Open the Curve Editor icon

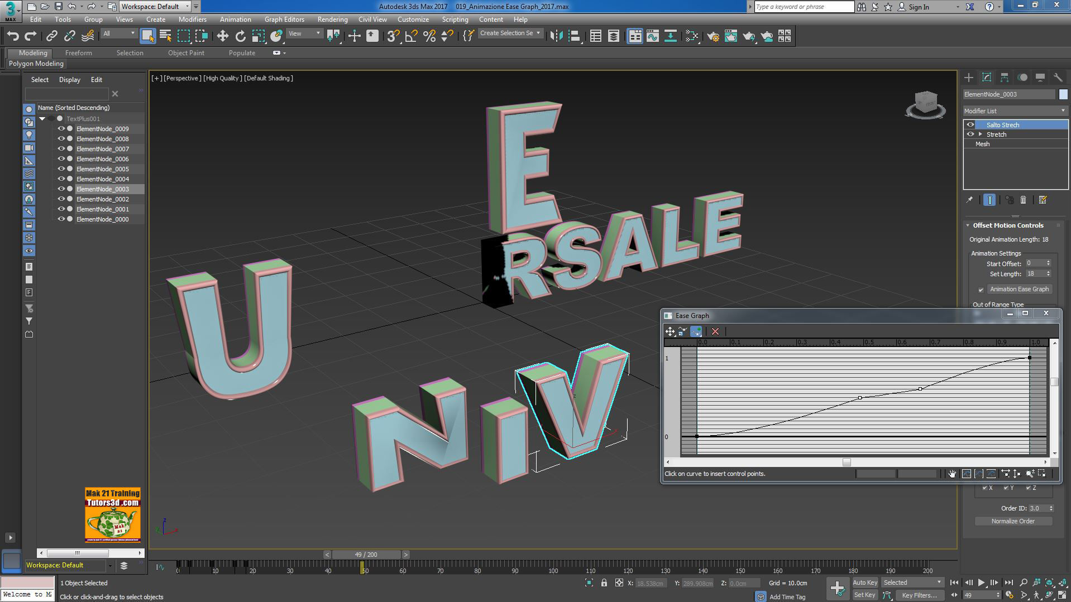(x=652, y=36)
